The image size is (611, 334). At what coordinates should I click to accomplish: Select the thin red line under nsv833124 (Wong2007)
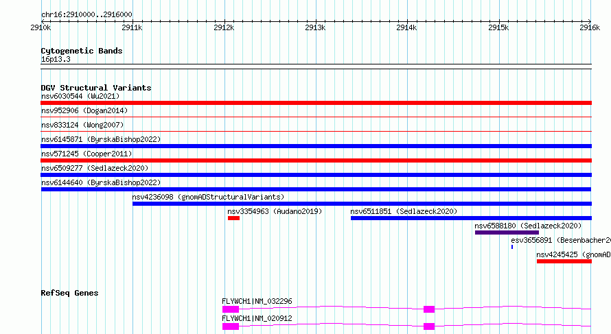point(316,131)
